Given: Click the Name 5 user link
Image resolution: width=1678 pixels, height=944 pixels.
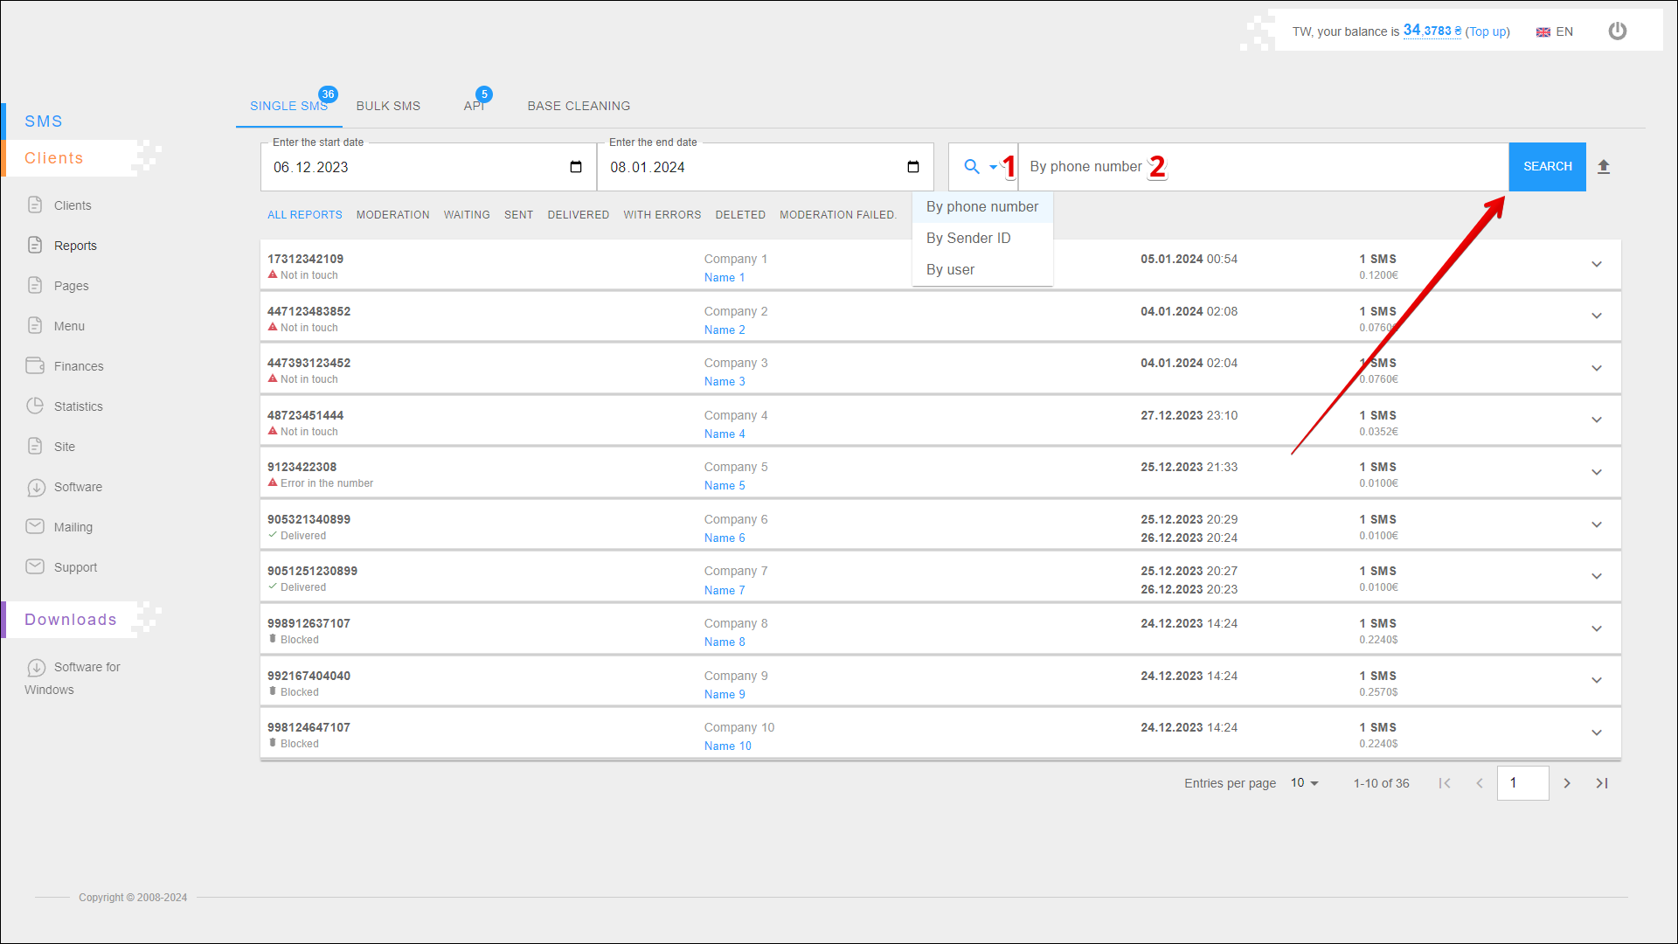Looking at the screenshot, I should coord(725,486).
